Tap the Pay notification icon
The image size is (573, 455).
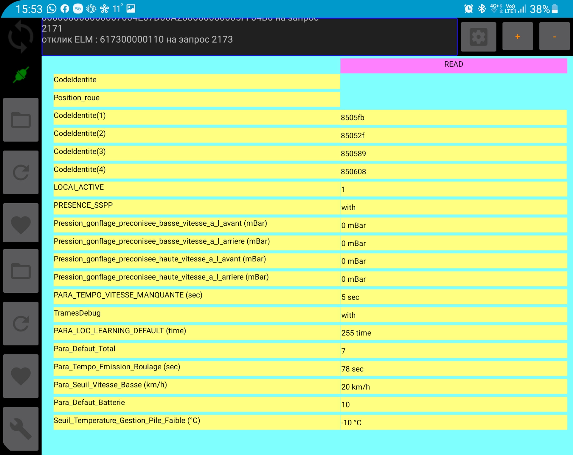coord(78,9)
